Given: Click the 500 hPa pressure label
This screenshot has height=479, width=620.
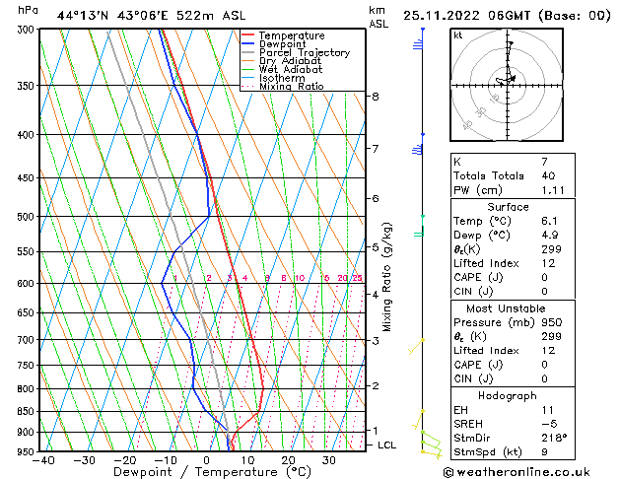Looking at the screenshot, I should [28, 217].
